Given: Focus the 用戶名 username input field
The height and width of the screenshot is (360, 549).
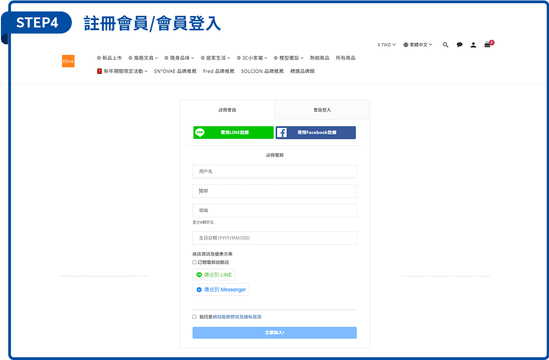Looking at the screenshot, I should [274, 172].
